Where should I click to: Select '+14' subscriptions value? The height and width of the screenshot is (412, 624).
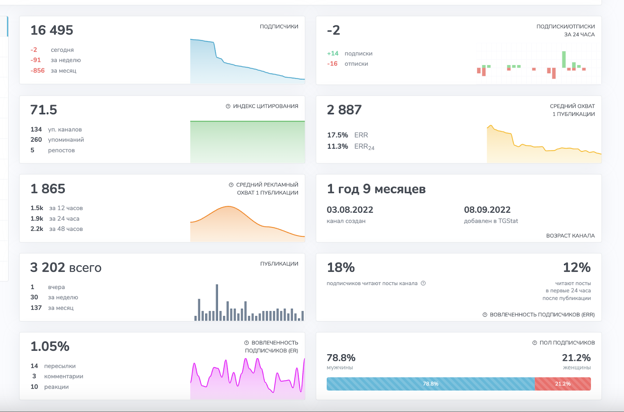click(x=333, y=53)
